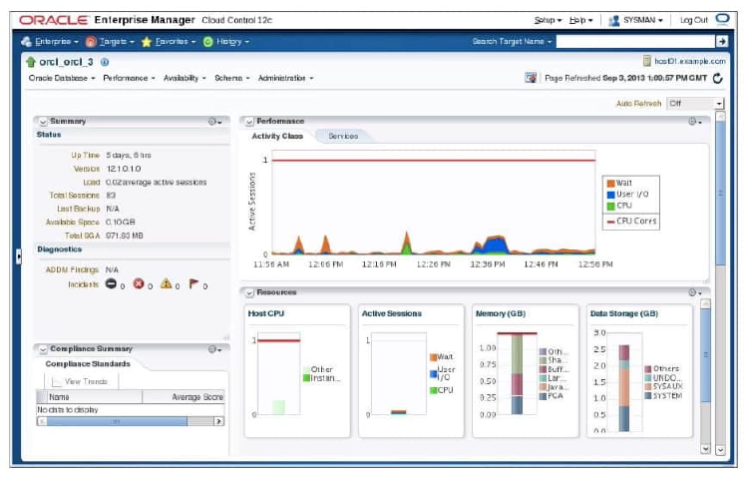Open the Summary panel gear options
The width and height of the screenshot is (748, 479).
215,122
